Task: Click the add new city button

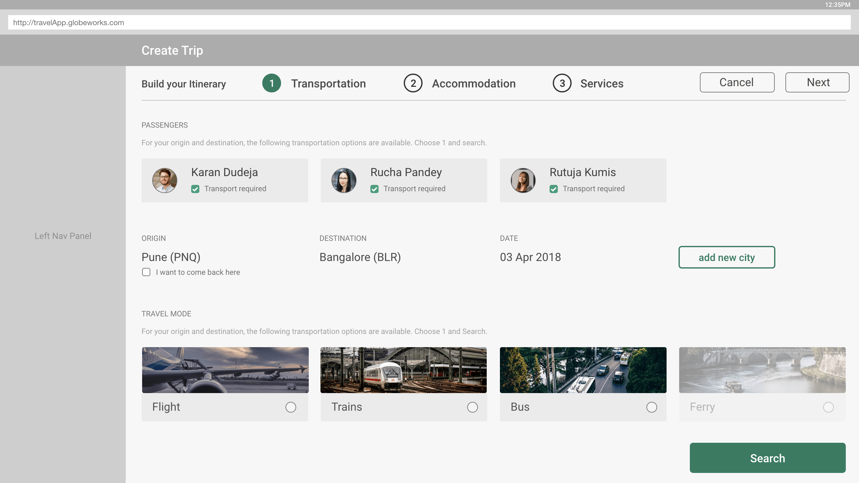Action: (x=727, y=257)
